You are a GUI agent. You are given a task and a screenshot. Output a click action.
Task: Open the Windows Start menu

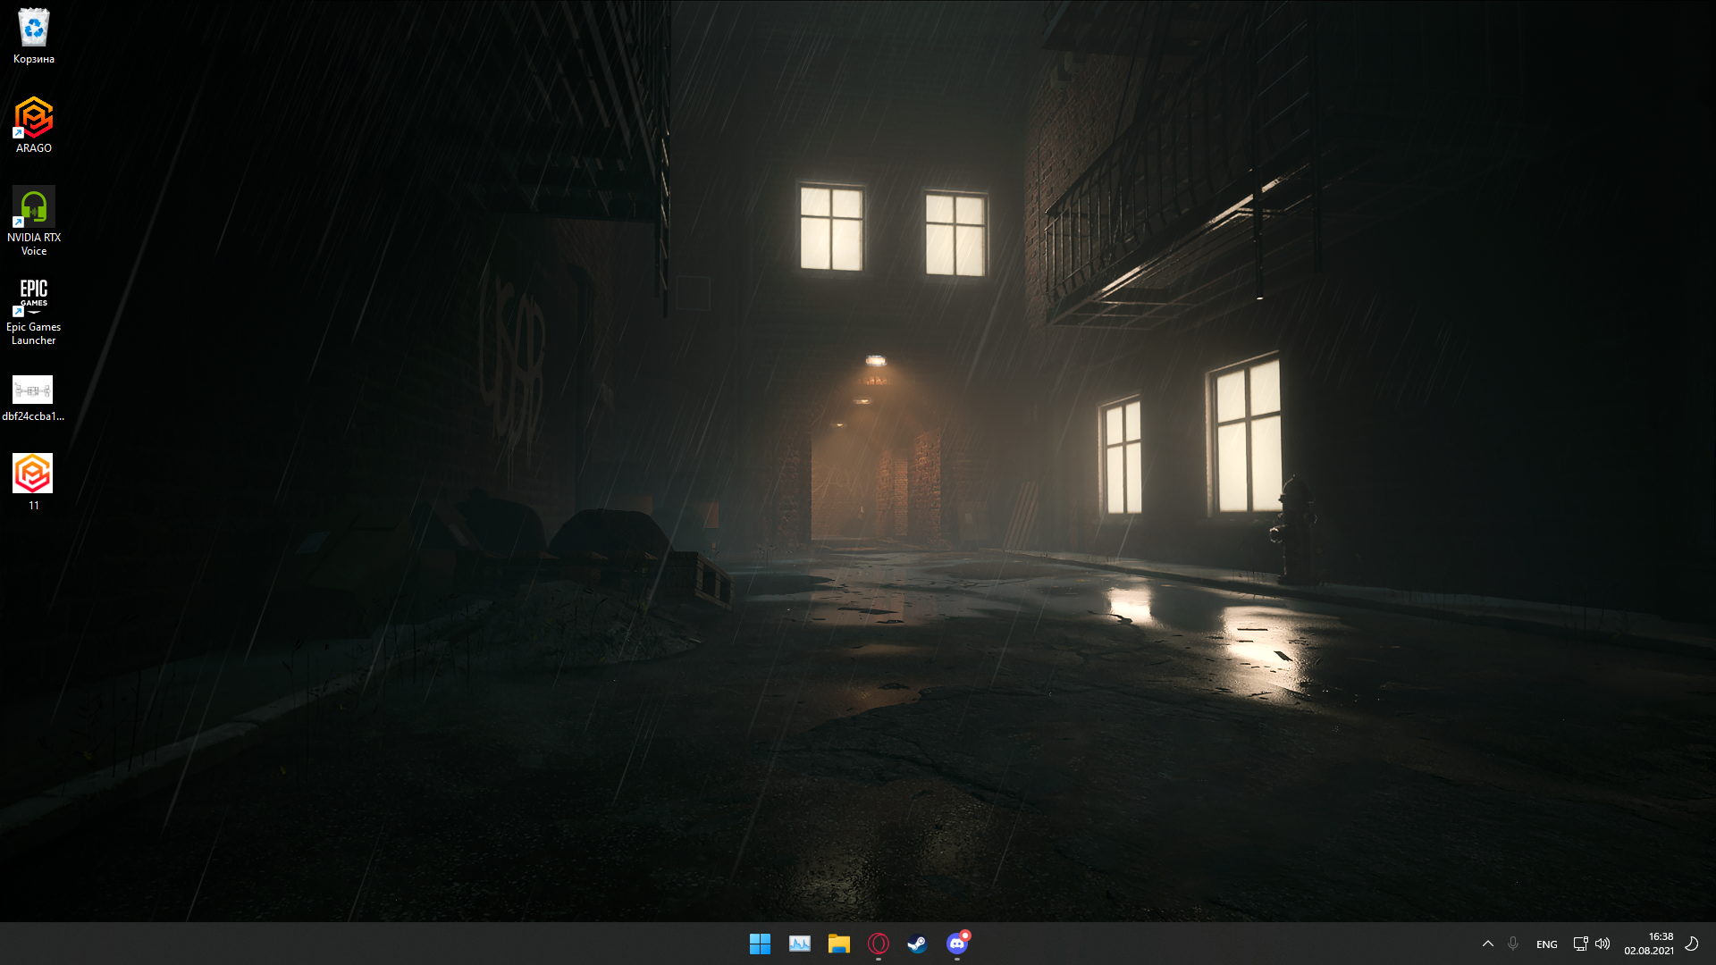click(x=760, y=944)
